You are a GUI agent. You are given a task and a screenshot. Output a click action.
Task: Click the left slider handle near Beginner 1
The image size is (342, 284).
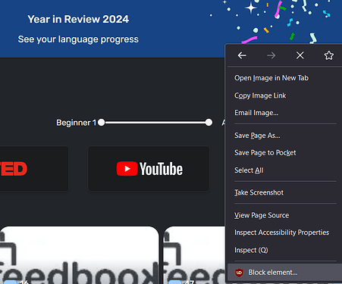pyautogui.click(x=102, y=123)
